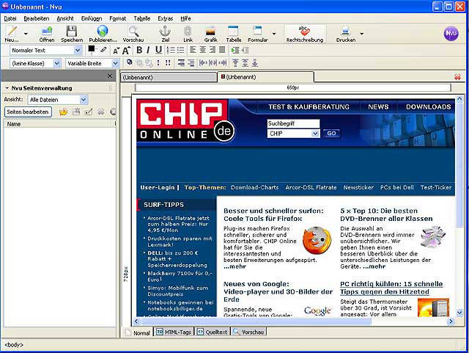Screen dimensions: 469x353
Task: Click the PC richtig kühlen headline link
Action: click(391, 288)
